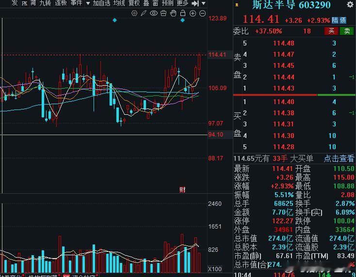Open chart settings gear above the K-line
This screenshot has width=356, height=277.
click(134, 14)
